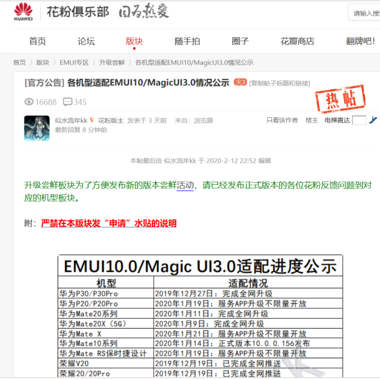Focus the 电梯直达 floor input box
The width and height of the screenshot is (380, 379).
tap(359, 120)
